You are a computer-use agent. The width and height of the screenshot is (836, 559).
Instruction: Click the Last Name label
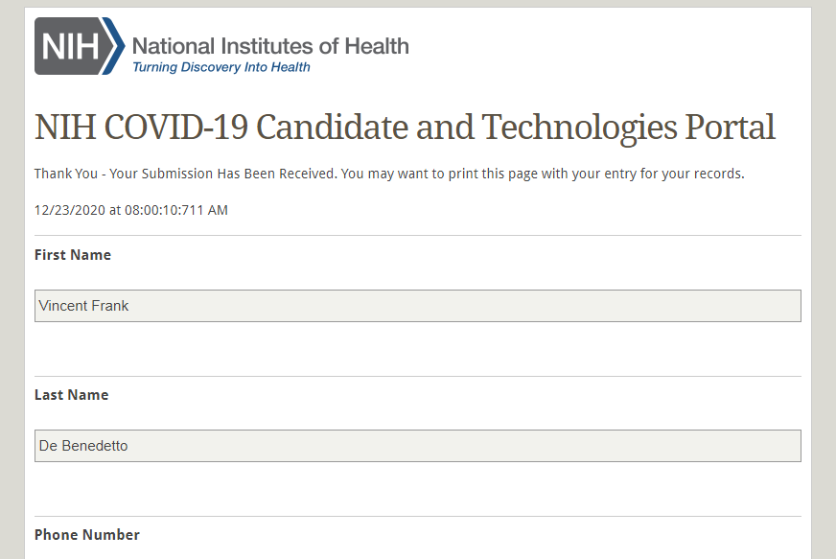point(71,395)
